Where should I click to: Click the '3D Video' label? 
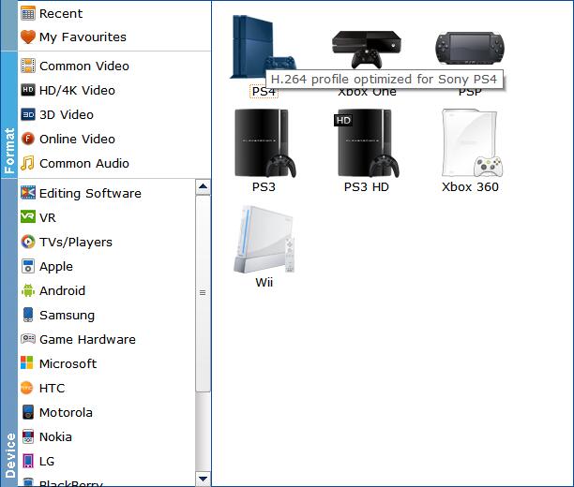click(x=67, y=115)
